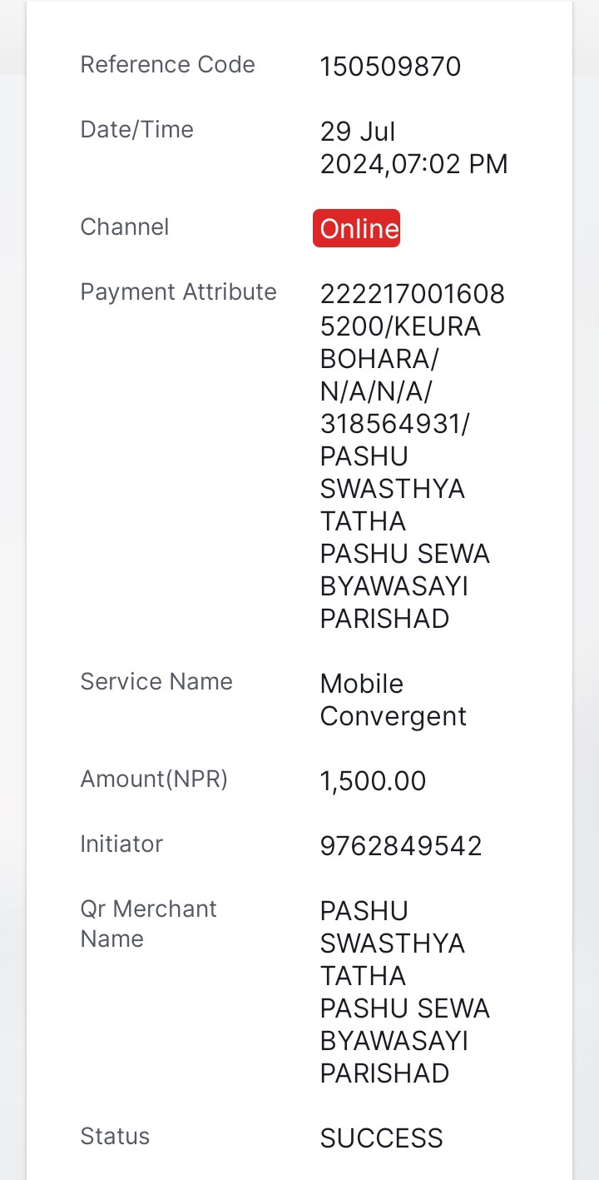Select the number 318564931 in payment attribute

point(391,424)
